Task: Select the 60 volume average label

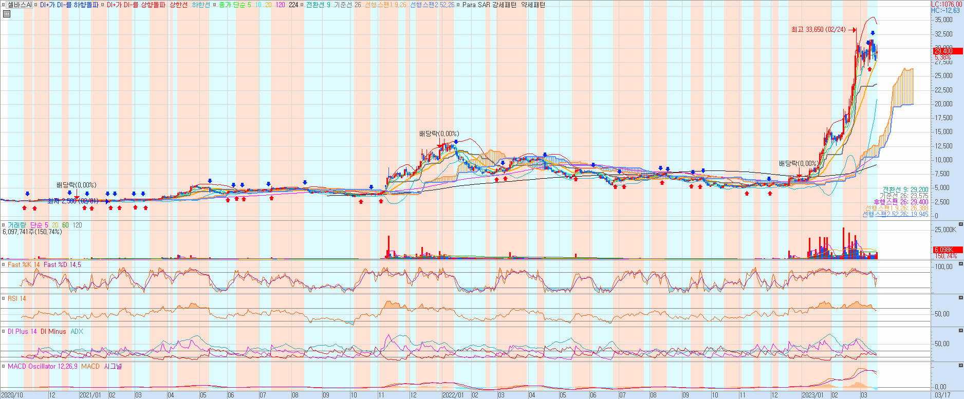Action: [65, 225]
